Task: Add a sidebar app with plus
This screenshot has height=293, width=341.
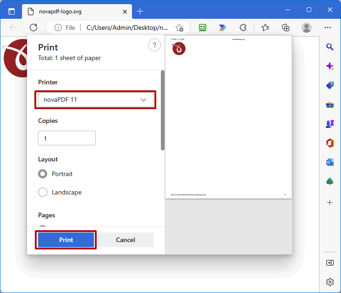Action: [x=330, y=203]
